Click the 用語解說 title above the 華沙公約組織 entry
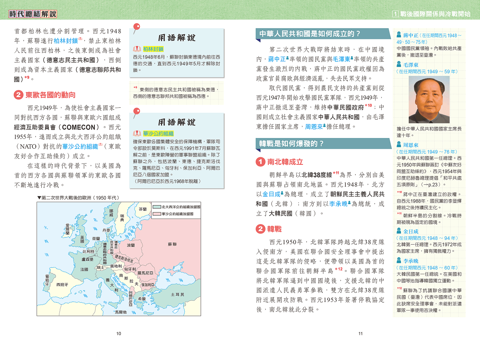The height and width of the screenshot is (346, 480). [x=177, y=122]
